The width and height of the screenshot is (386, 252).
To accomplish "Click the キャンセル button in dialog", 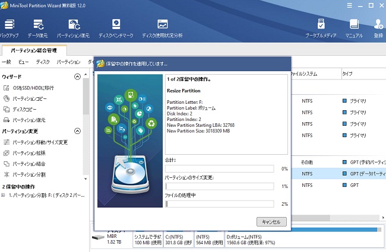I will point(271,222).
